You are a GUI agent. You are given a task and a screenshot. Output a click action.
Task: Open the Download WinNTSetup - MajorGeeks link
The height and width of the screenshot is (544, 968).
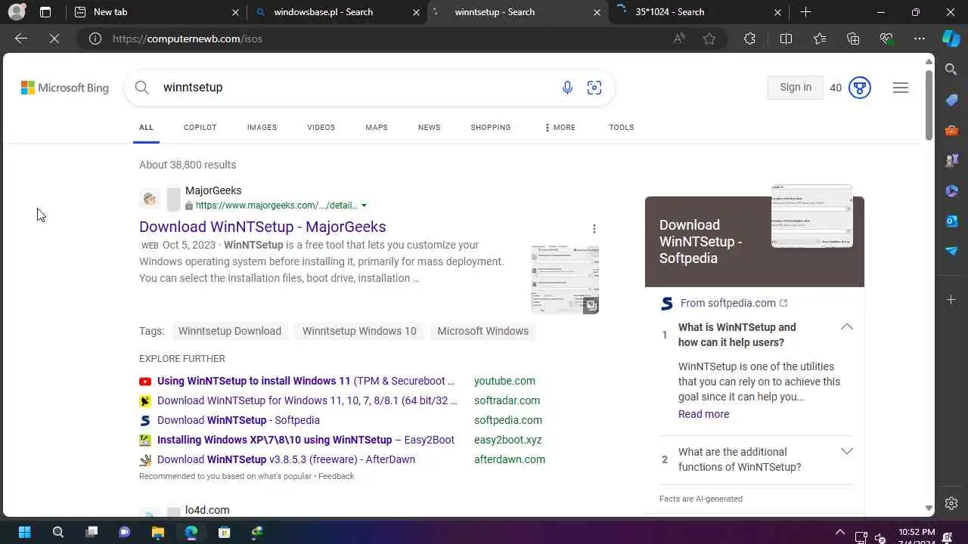tap(262, 227)
